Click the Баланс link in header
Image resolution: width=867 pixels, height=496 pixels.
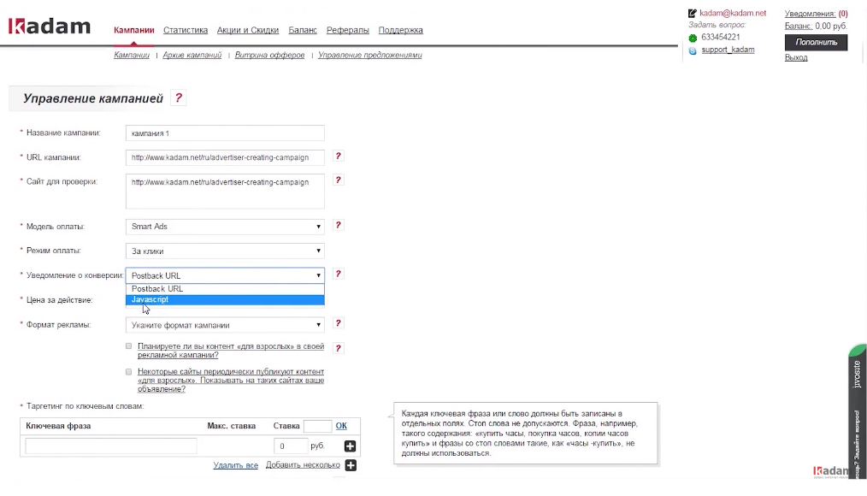tap(799, 26)
